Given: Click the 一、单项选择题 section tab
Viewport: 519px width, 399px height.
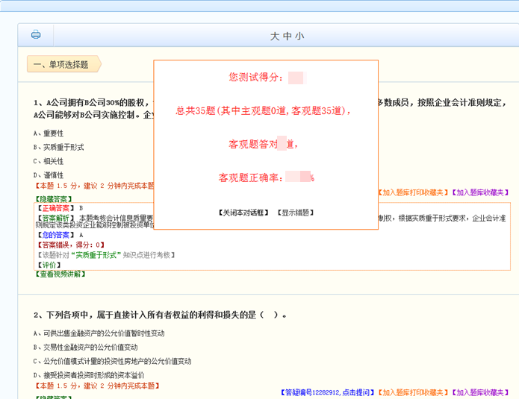Looking at the screenshot, I should [x=62, y=65].
